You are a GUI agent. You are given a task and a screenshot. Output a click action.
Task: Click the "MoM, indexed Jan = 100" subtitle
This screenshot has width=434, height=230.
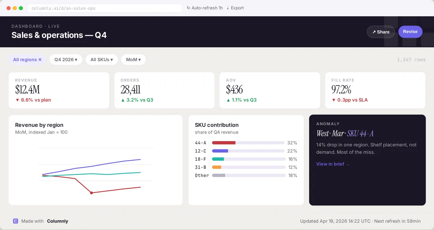click(x=41, y=132)
